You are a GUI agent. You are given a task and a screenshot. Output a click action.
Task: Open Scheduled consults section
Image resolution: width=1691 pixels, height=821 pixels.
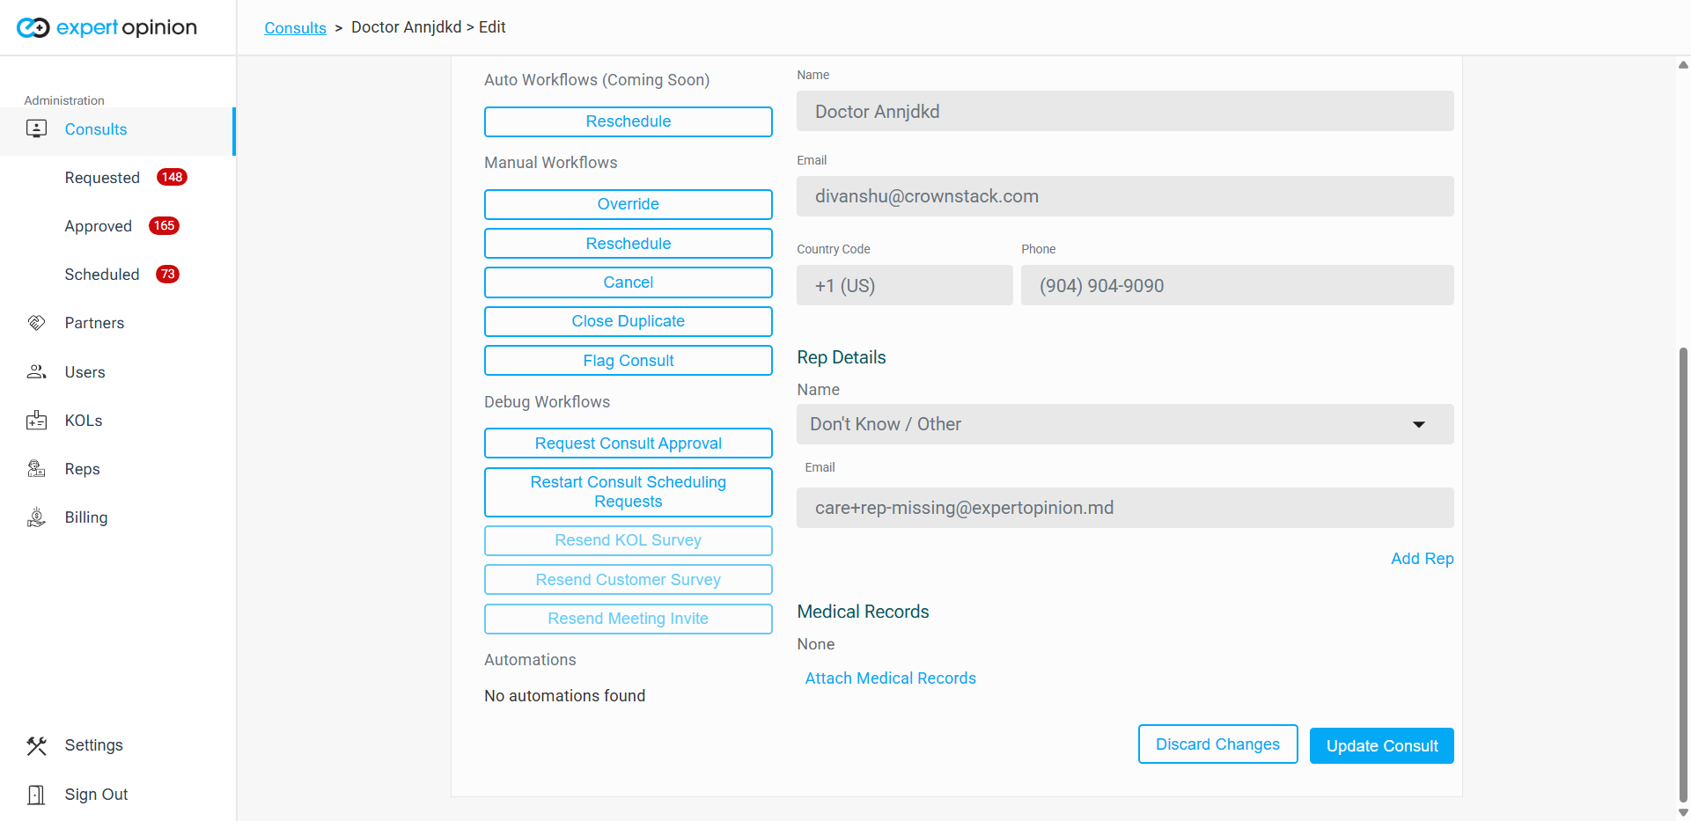101,275
